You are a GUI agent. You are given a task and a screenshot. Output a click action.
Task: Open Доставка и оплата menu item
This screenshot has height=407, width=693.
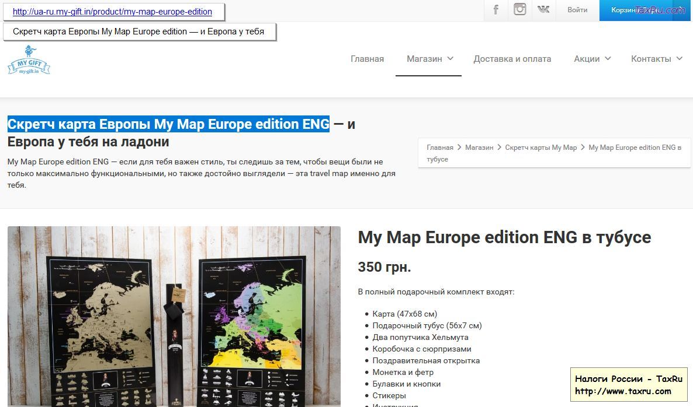tap(512, 59)
